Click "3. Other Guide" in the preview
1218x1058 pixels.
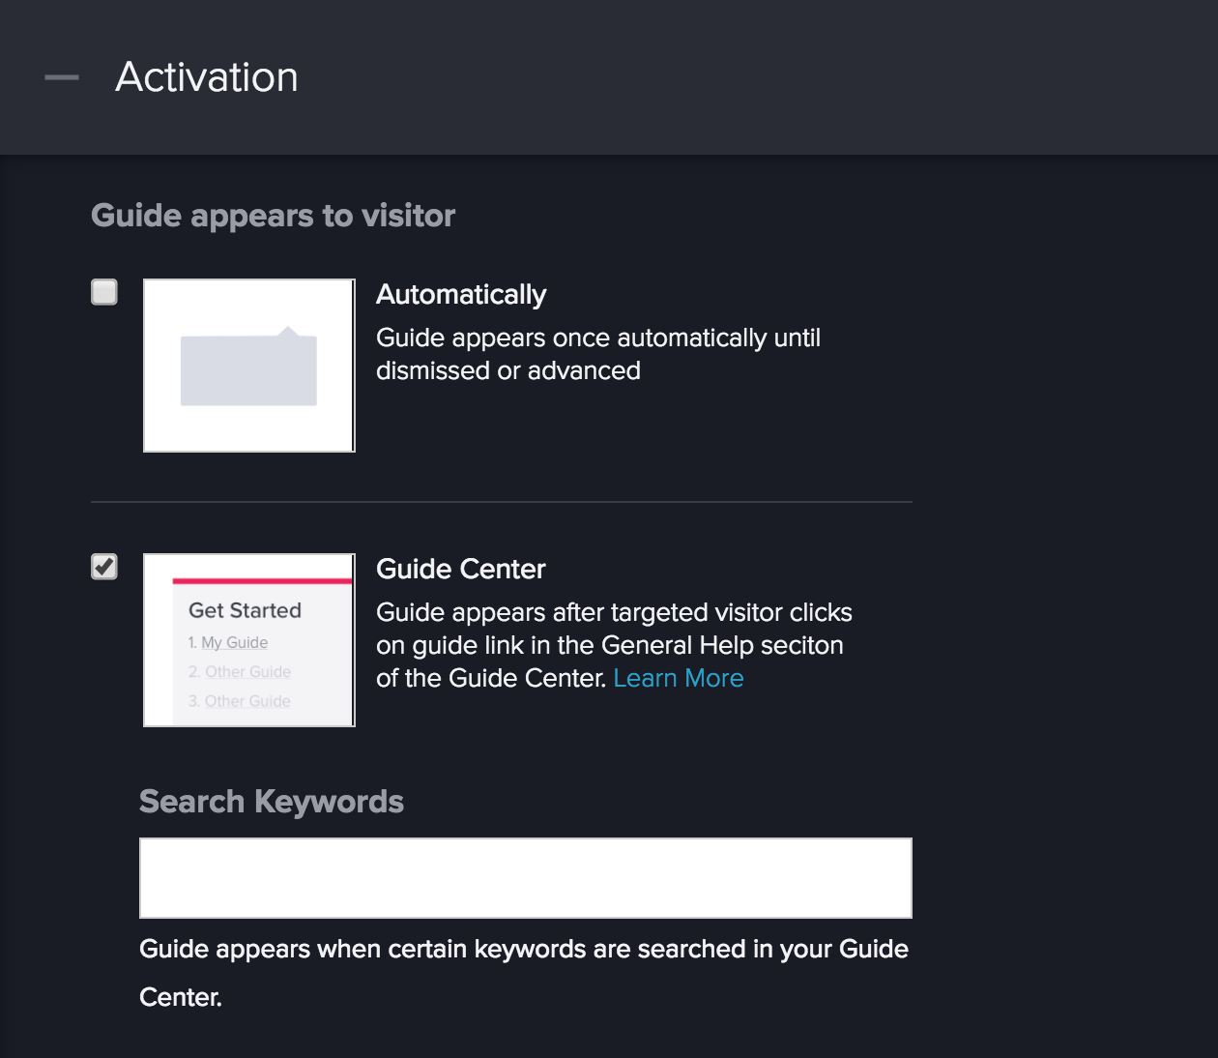[x=241, y=700]
